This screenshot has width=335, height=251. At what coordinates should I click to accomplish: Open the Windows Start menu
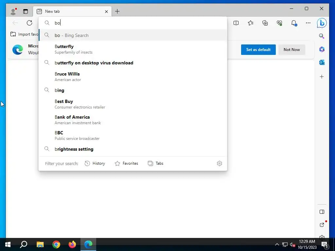8,244
